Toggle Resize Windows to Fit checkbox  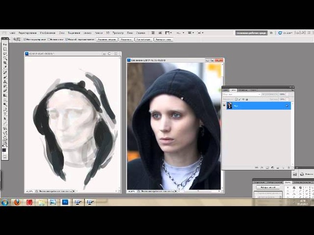(x=24, y=39)
